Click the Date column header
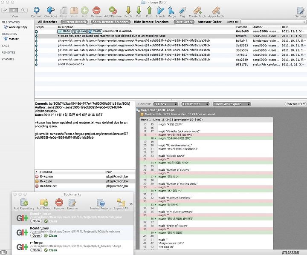The height and width of the screenshot is (255, 307). coord(293,27)
